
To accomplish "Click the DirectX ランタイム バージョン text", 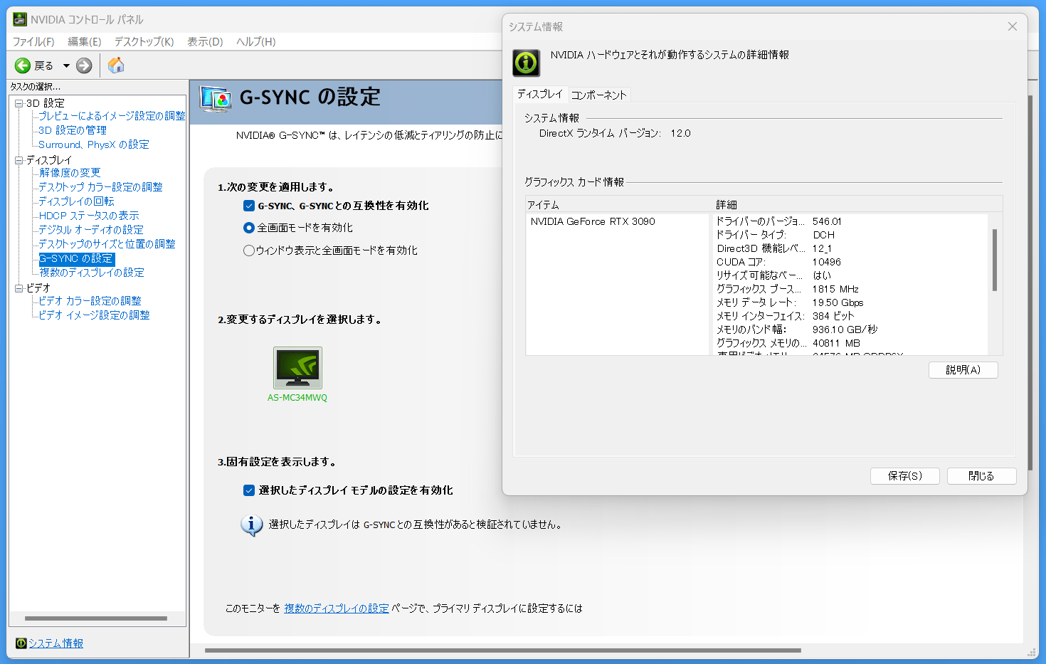I will click(x=615, y=134).
